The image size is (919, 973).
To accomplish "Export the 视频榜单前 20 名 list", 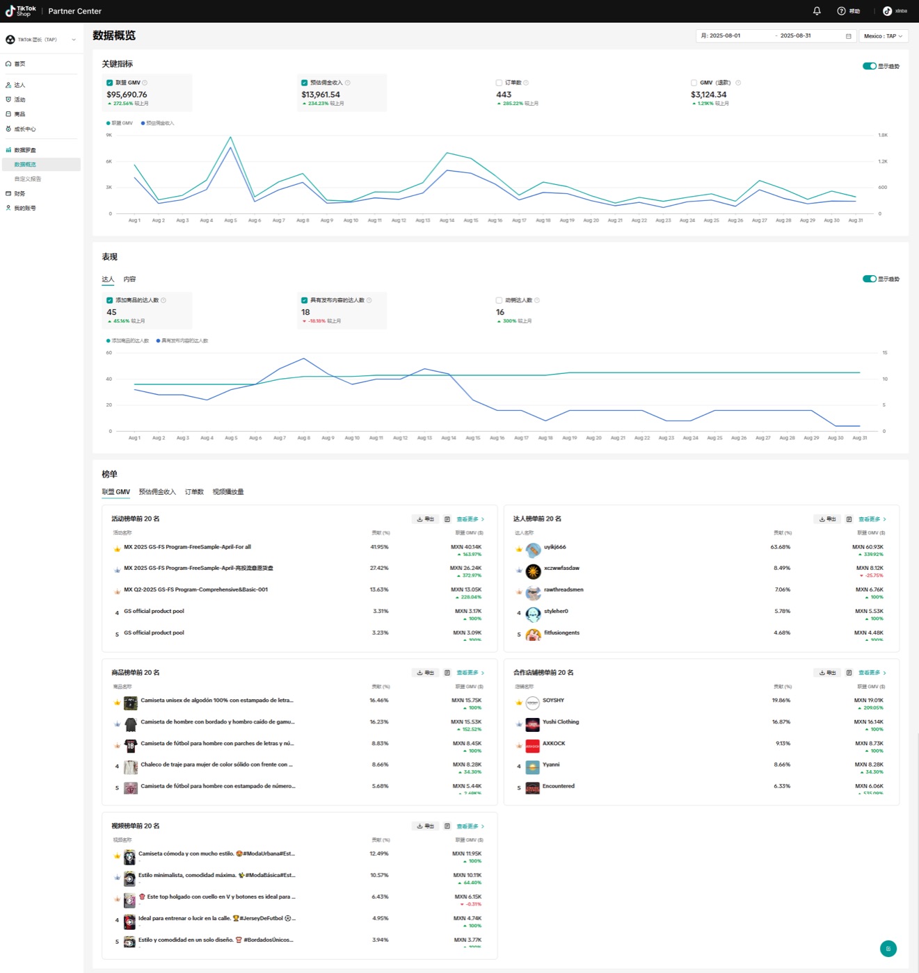I will pos(425,826).
